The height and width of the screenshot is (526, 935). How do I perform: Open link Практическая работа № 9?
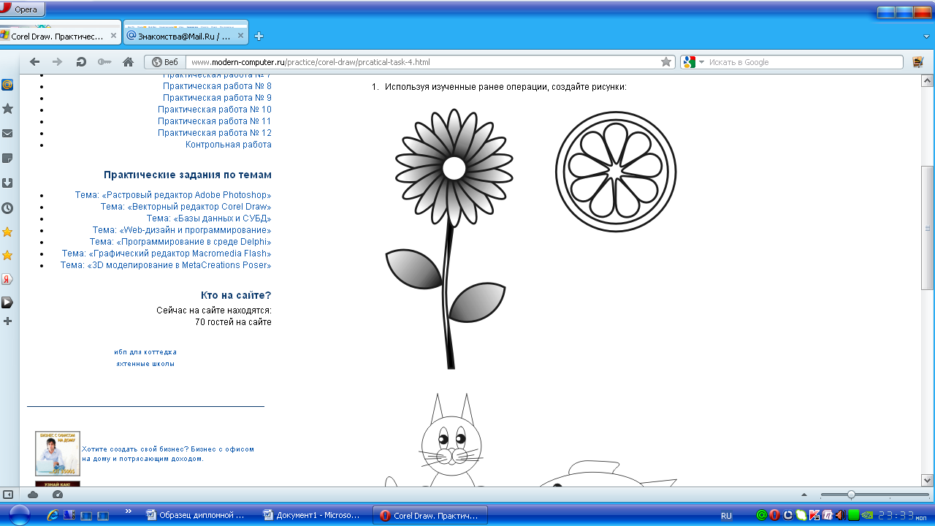coord(217,98)
